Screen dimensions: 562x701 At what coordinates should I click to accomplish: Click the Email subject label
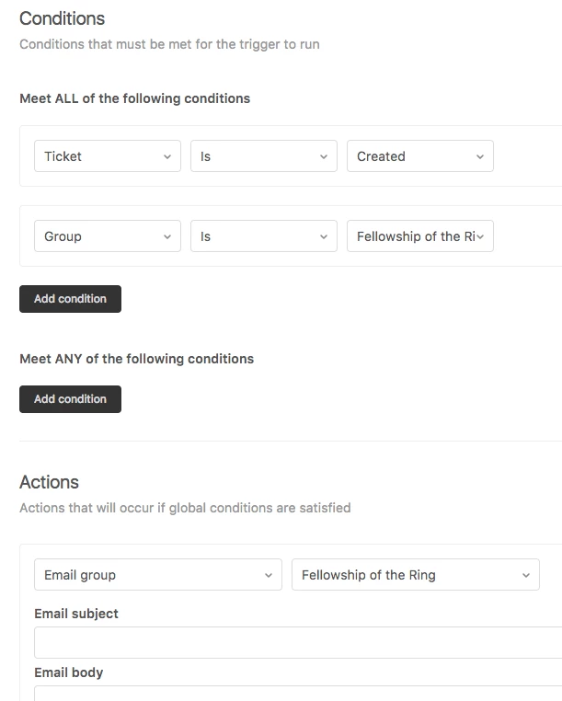[x=76, y=614]
